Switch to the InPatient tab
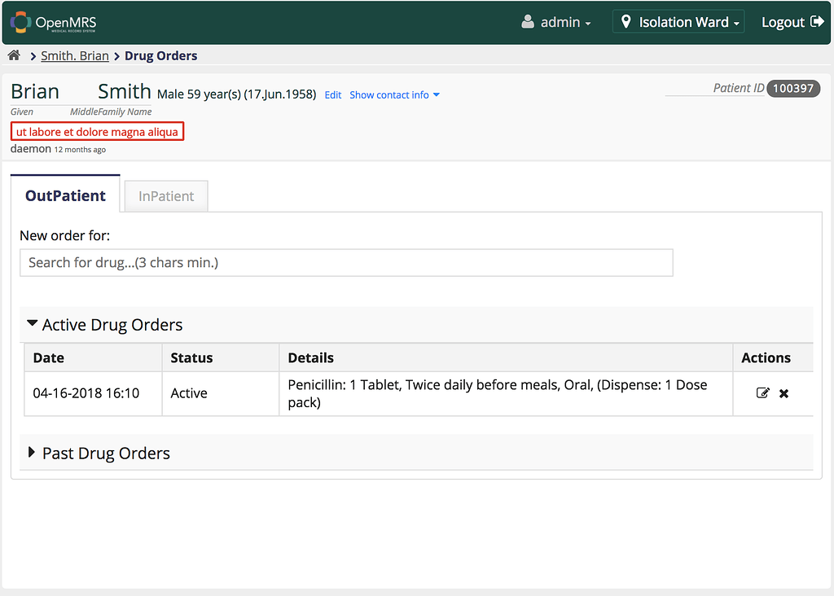This screenshot has height=596, width=834. coord(165,195)
